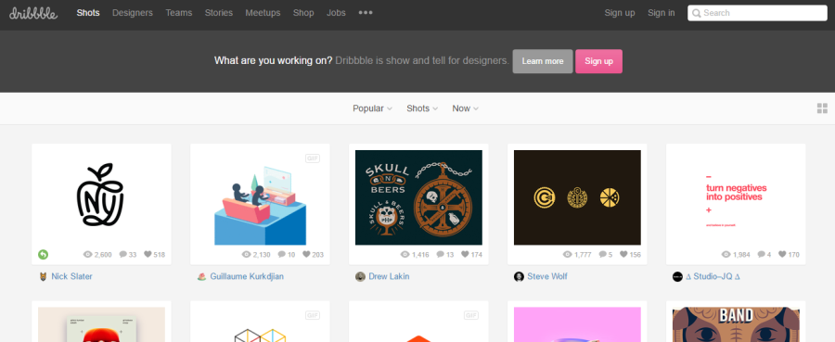Click the Learn more button
The image size is (835, 342).
543,61
